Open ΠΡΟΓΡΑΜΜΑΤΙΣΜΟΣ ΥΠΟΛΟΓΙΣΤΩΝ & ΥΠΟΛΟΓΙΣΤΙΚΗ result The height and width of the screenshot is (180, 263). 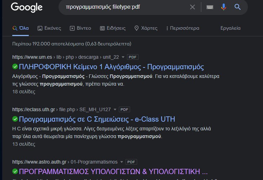tap(113, 172)
